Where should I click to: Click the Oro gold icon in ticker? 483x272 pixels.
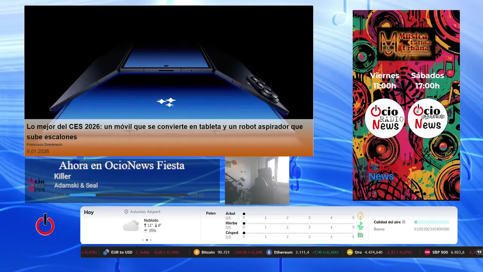coord(350,252)
